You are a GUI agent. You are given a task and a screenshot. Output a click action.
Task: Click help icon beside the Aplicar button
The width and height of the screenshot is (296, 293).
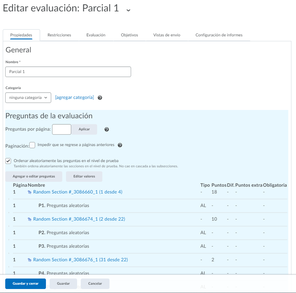click(106, 129)
